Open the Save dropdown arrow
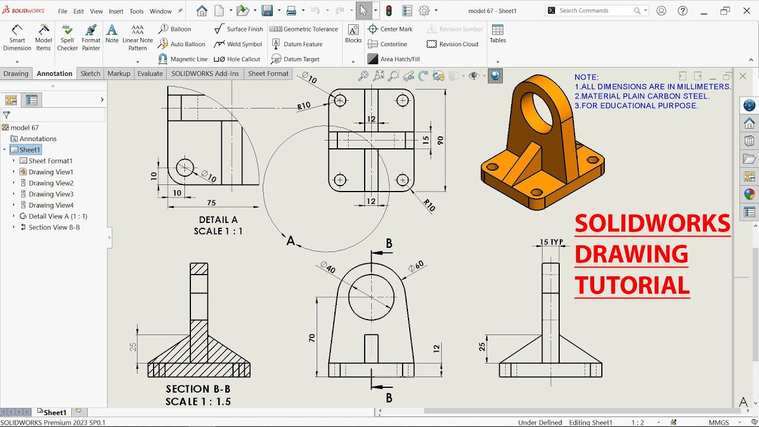The height and width of the screenshot is (427, 759). pos(278,11)
